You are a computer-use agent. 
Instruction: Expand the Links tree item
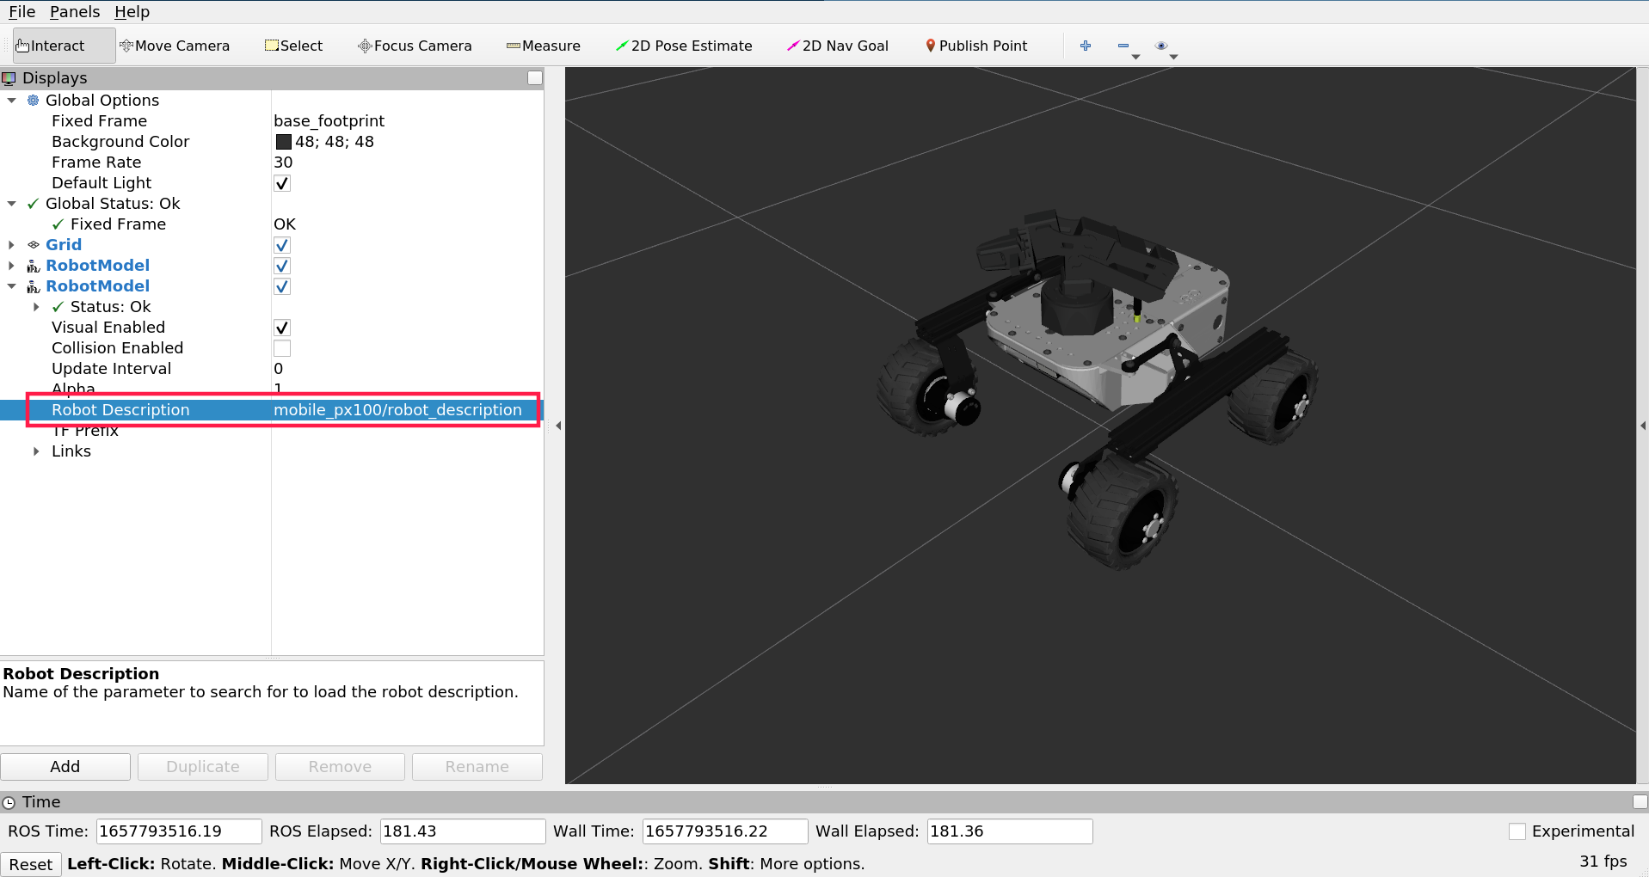[x=36, y=451]
